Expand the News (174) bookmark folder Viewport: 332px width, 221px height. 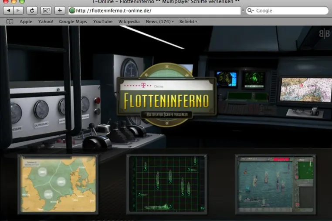(x=160, y=22)
